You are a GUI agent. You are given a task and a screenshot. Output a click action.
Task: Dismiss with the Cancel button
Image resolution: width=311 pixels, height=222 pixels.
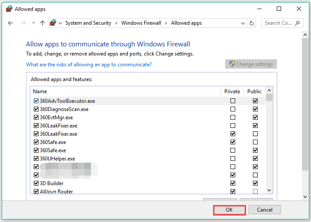tap(265, 210)
